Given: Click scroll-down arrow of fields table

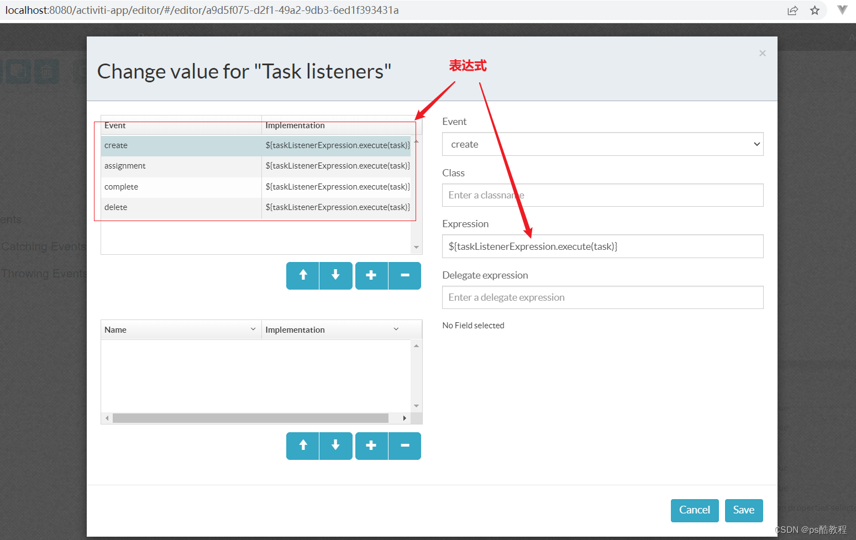Looking at the screenshot, I should 417,406.
